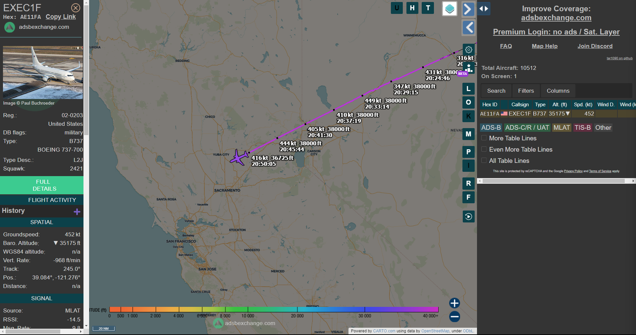Open Join Discord link
The width and height of the screenshot is (636, 335).
595,46
